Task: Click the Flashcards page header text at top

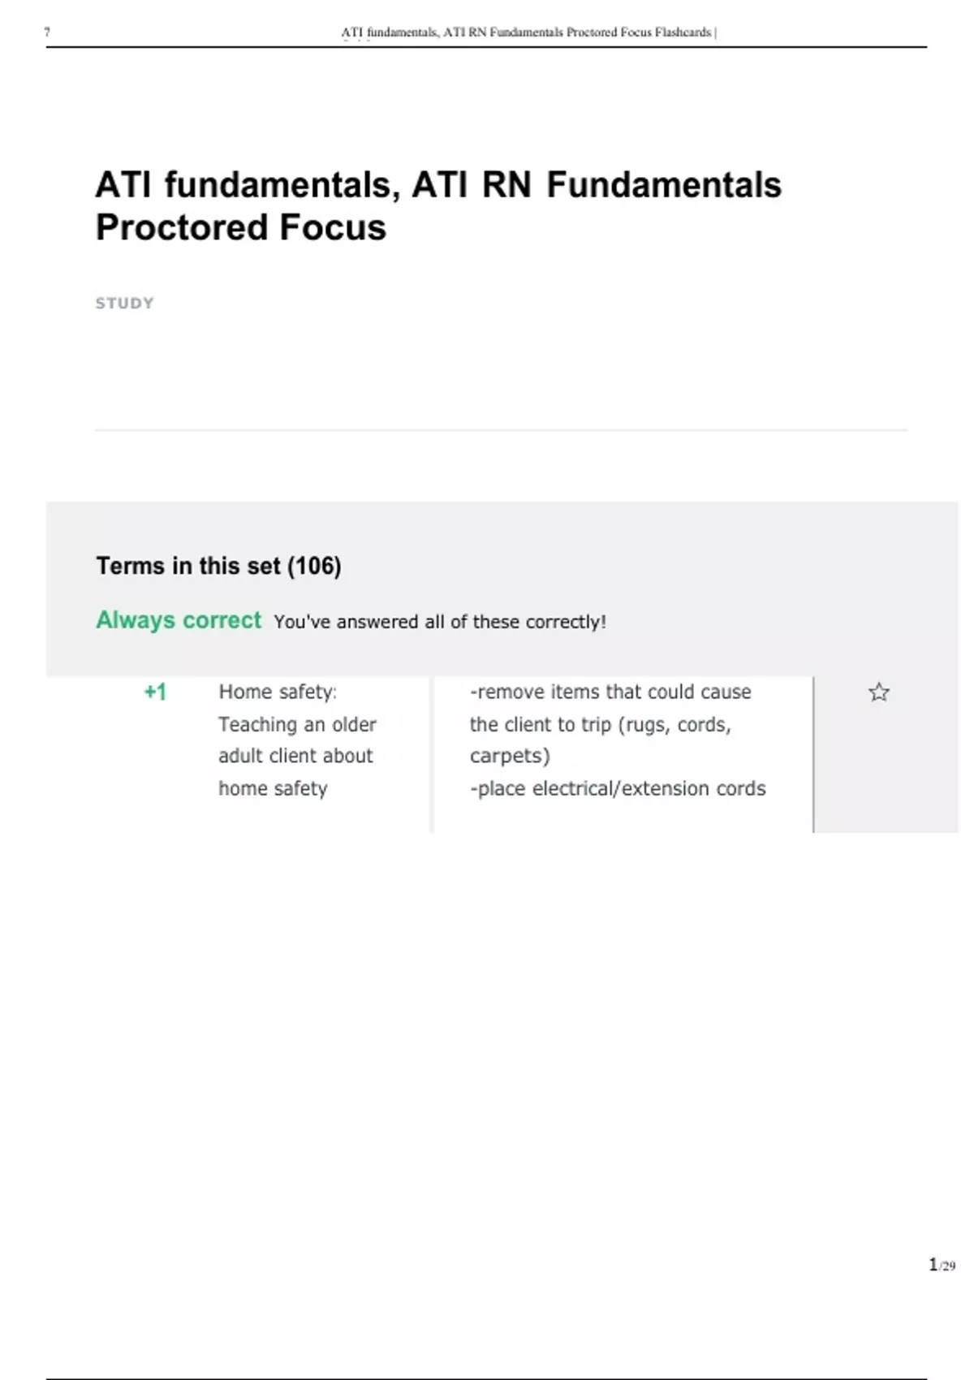Action: point(528,32)
